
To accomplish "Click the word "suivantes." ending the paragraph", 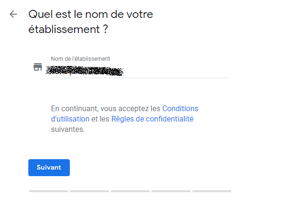I will (68, 129).
